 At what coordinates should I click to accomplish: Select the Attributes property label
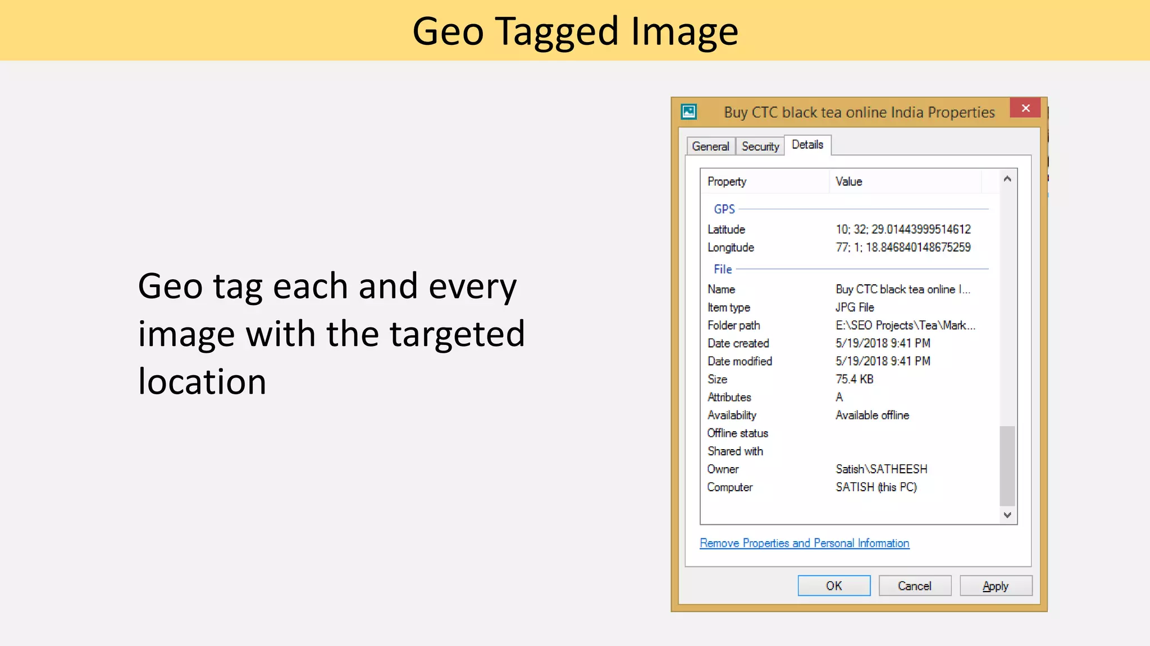729,397
